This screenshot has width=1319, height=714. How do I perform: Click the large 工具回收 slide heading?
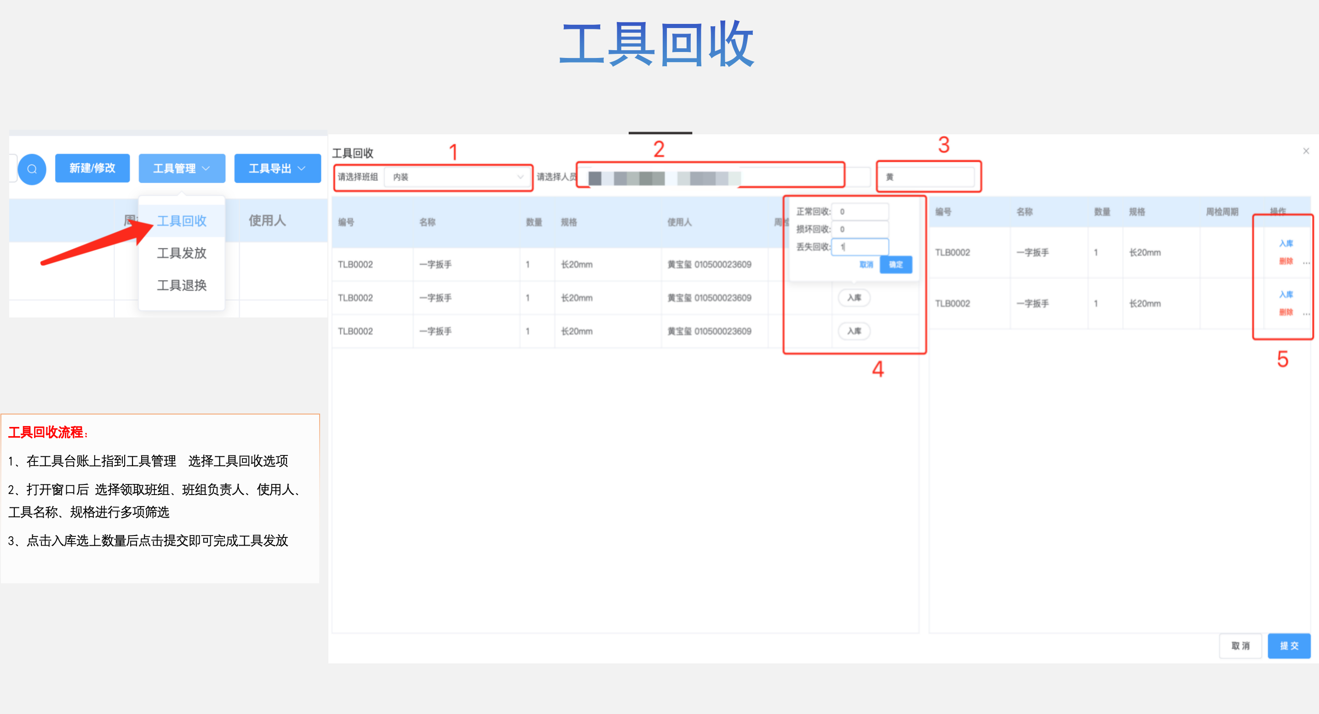pos(658,44)
